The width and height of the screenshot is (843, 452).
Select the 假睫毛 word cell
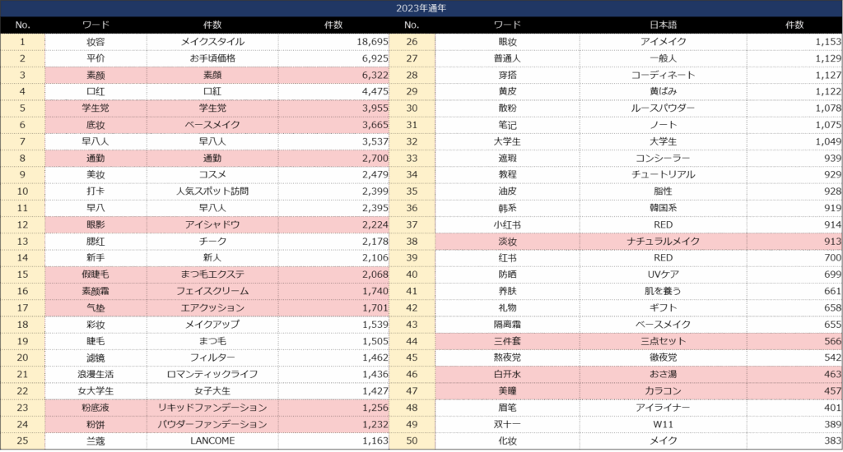[x=95, y=274]
